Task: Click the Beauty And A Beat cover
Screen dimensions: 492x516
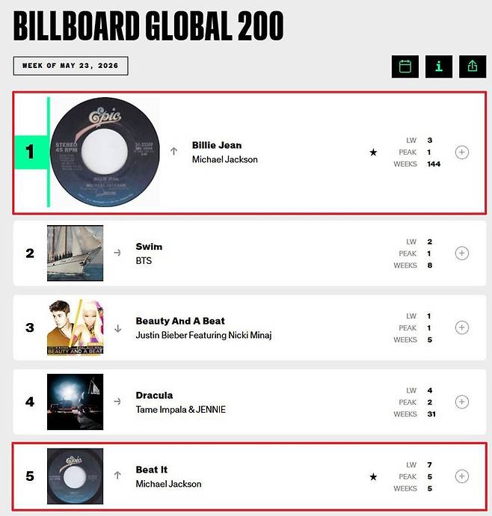Action: (x=75, y=328)
